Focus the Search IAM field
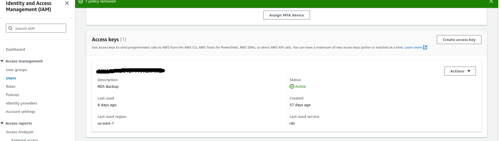Screen dimensions: 501x141 (36, 28)
